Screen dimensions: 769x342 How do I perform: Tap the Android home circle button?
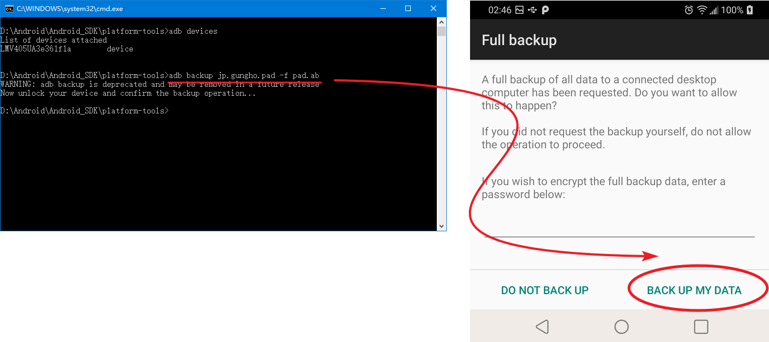(622, 327)
